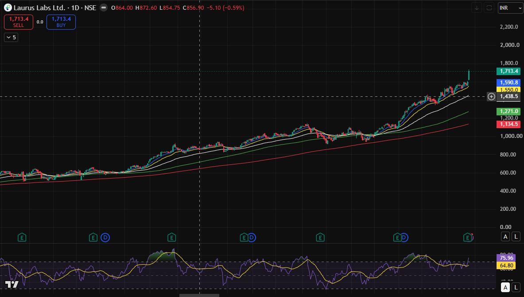Screen dimensions: 524x297
Task: Click the low value L854.75
Action: pyautogui.click(x=170, y=8)
